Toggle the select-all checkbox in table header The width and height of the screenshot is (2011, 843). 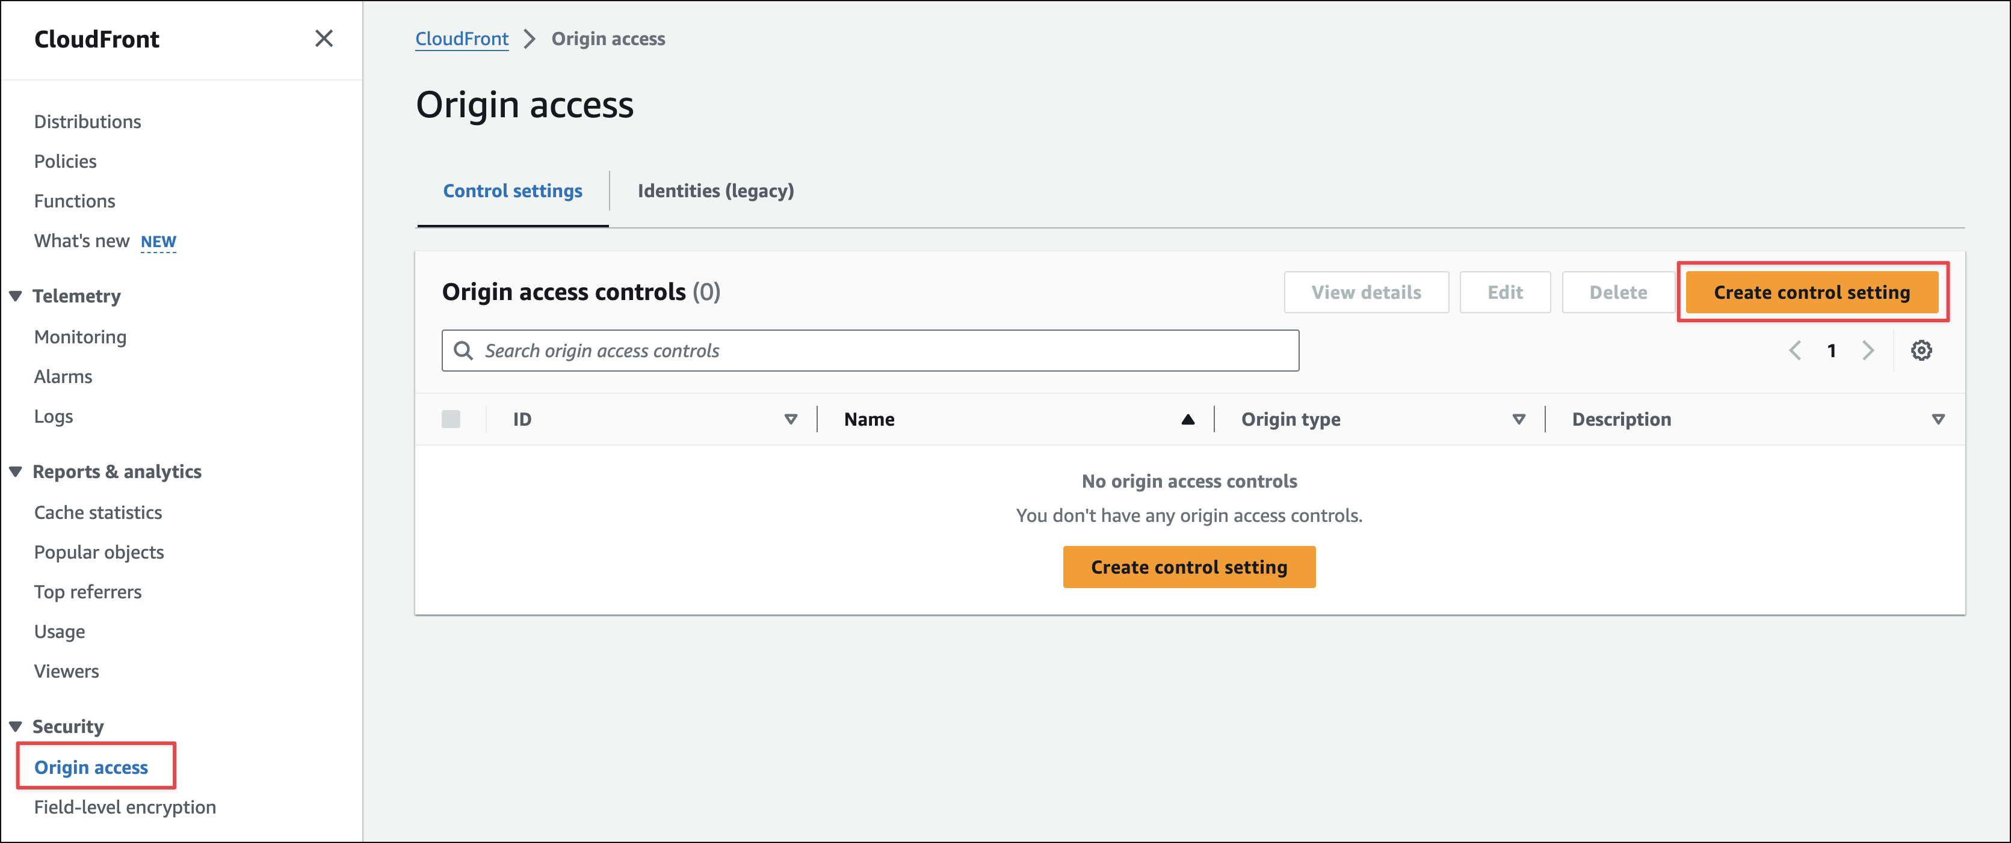451,420
